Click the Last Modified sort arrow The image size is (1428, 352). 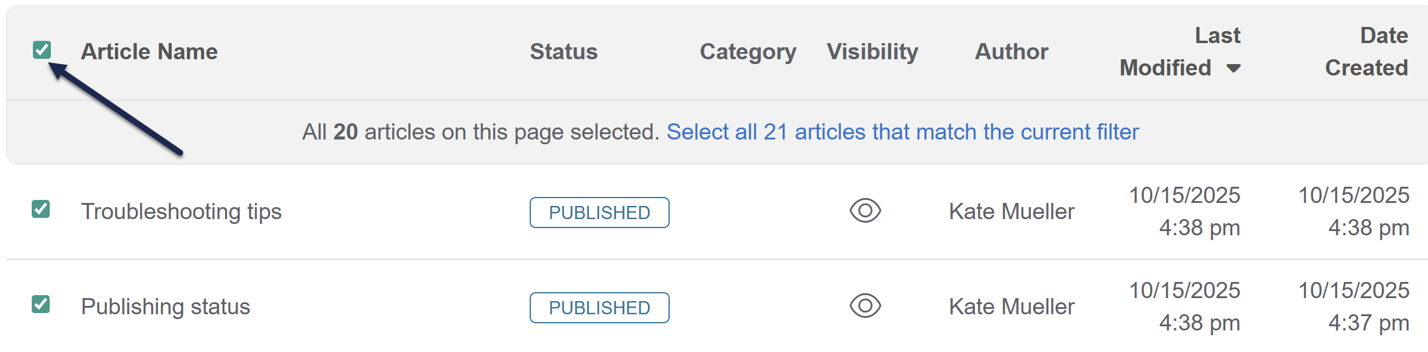(x=1233, y=68)
